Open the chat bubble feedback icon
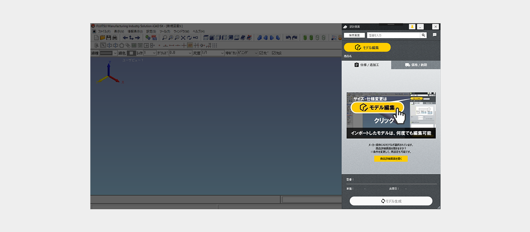The width and height of the screenshot is (530, 232). point(434,35)
